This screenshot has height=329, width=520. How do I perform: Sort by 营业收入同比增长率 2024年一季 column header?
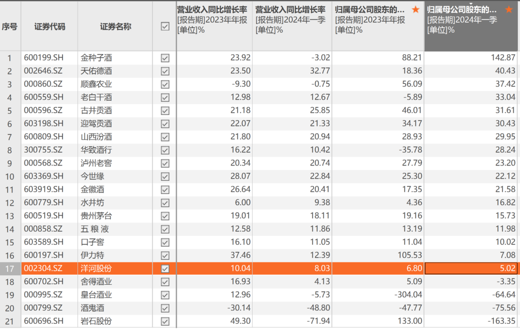click(x=292, y=26)
